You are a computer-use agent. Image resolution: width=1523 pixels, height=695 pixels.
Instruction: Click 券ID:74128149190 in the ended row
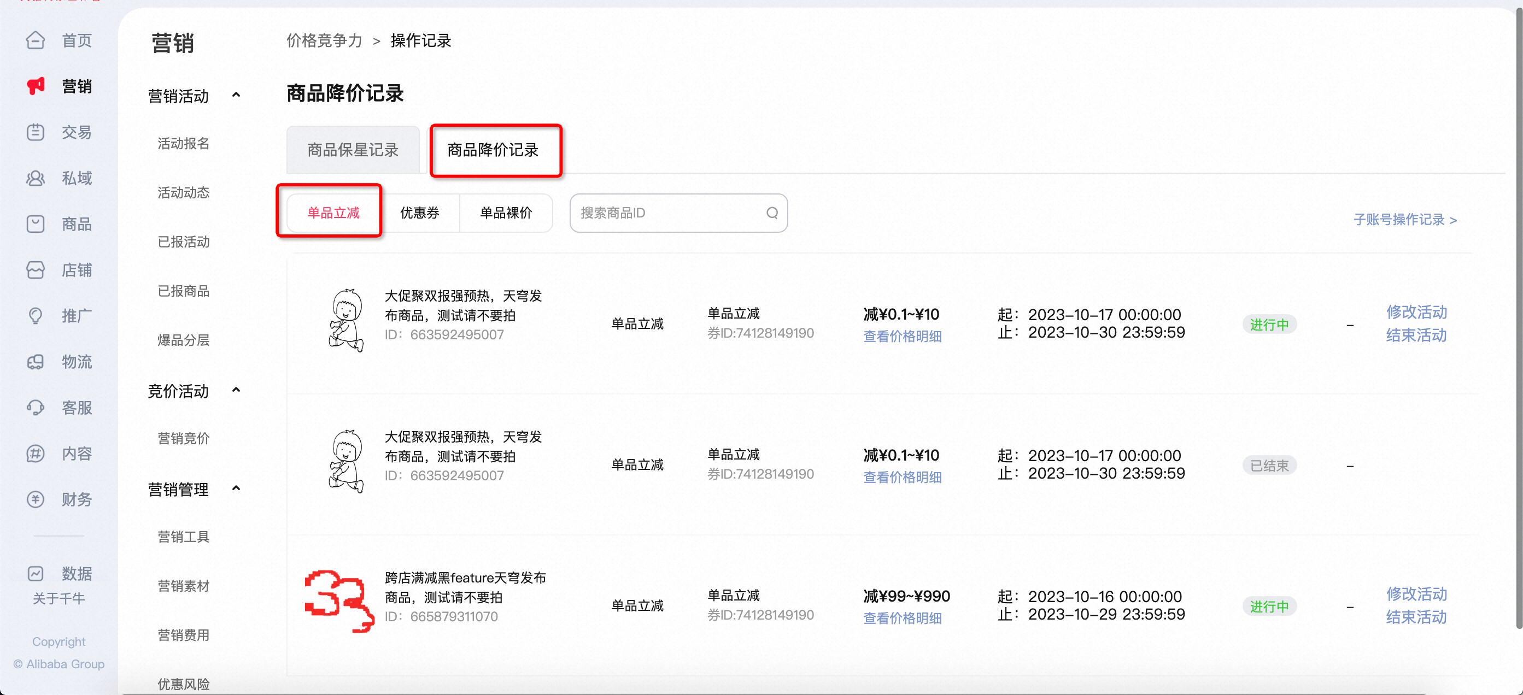click(x=761, y=474)
